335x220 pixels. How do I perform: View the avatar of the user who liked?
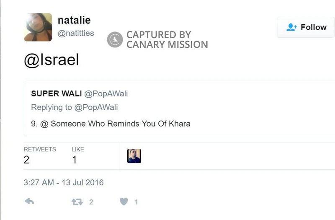(x=134, y=156)
